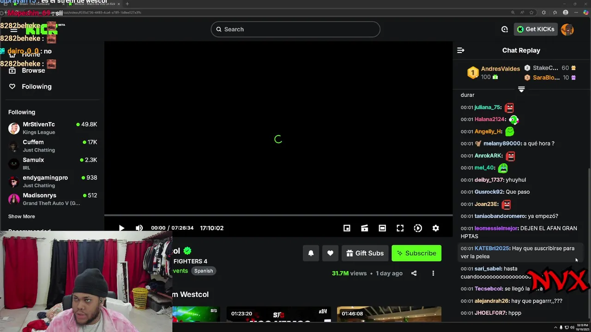The image size is (591, 332).
Task: Click username sari_sabel in chat
Action: (x=488, y=268)
